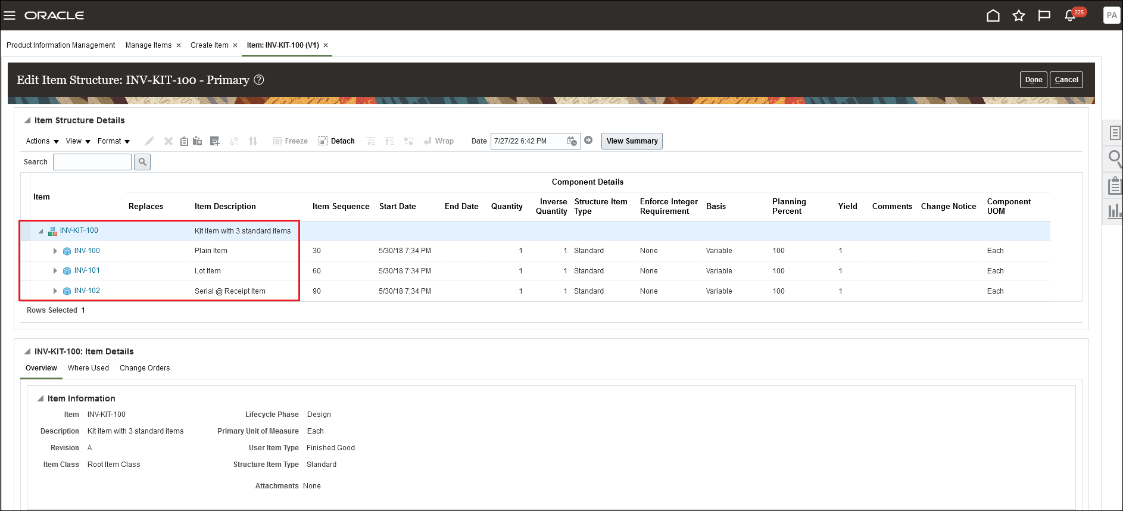The image size is (1123, 511).
Task: Click the go arrow next to Date
Action: click(x=588, y=140)
